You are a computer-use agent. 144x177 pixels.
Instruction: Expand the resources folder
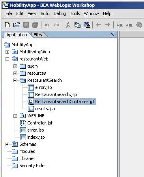click(15, 73)
